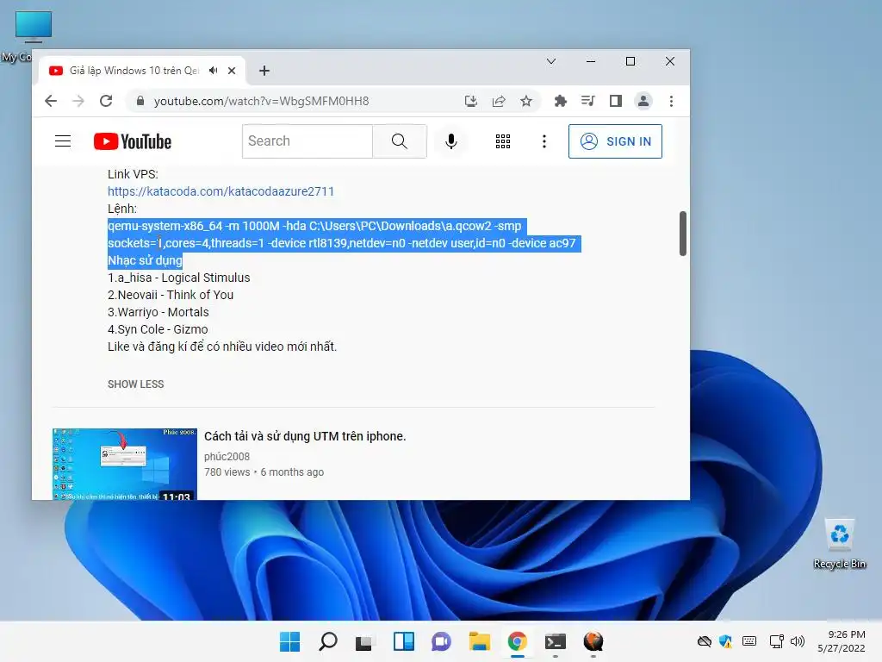Image resolution: width=882 pixels, height=662 pixels.
Task: Open the Chrome profile avatar
Action: pos(643,101)
